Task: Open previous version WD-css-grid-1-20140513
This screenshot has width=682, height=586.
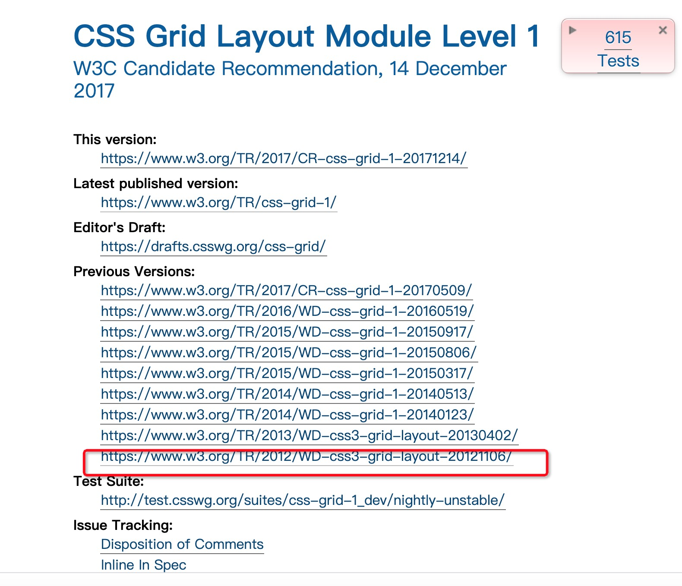Action: click(x=287, y=394)
